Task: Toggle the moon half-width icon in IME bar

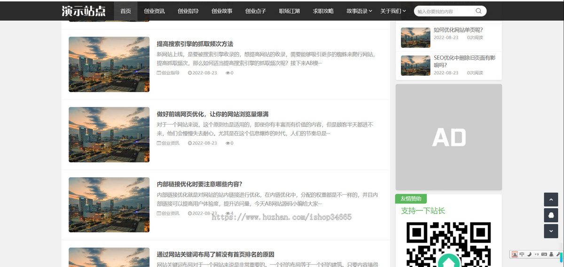Action: tap(529, 254)
